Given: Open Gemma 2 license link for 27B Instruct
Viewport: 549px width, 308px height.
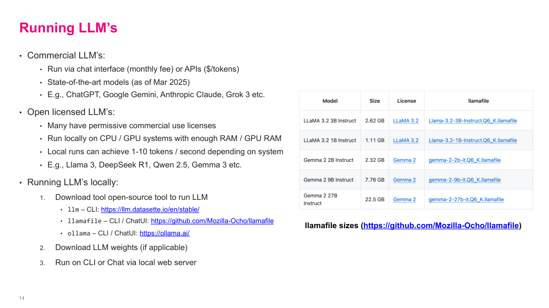Looking at the screenshot, I should tap(404, 199).
